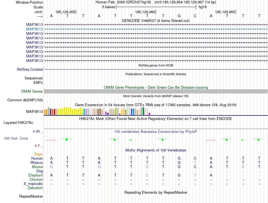Select the Common dbSNP(155) track label
Image resolution: width=268 pixels, height=203 pixels.
25,100
